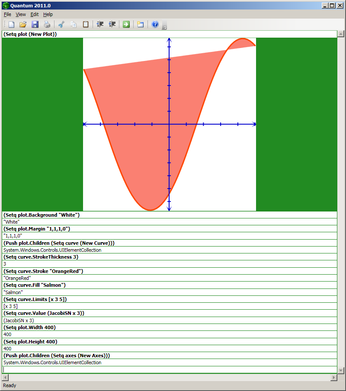Click the horizontal scrollbar right arrow
The height and width of the screenshot is (391, 346).
333,378
